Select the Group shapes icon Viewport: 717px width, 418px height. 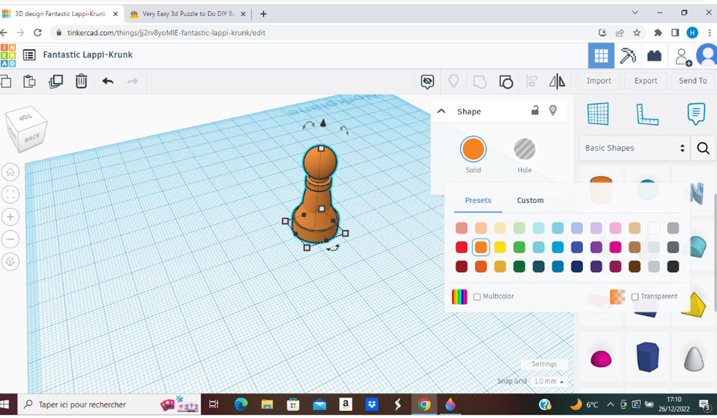coord(506,81)
